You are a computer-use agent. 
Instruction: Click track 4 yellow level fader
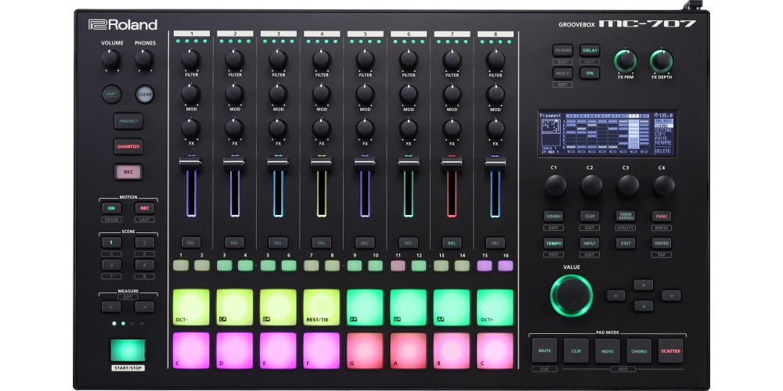point(322,164)
